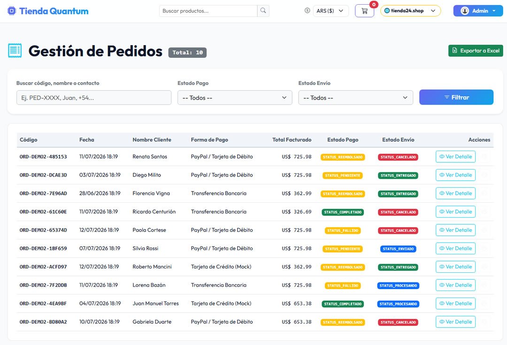This screenshot has height=345, width=507.
Task: Apply filters with the Filtrar button
Action: pyautogui.click(x=456, y=97)
